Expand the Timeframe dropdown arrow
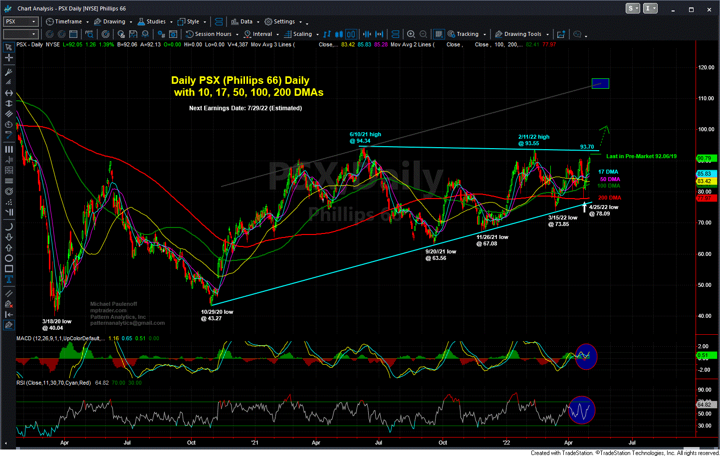Image resolution: width=720 pixels, height=456 pixels. (87, 22)
